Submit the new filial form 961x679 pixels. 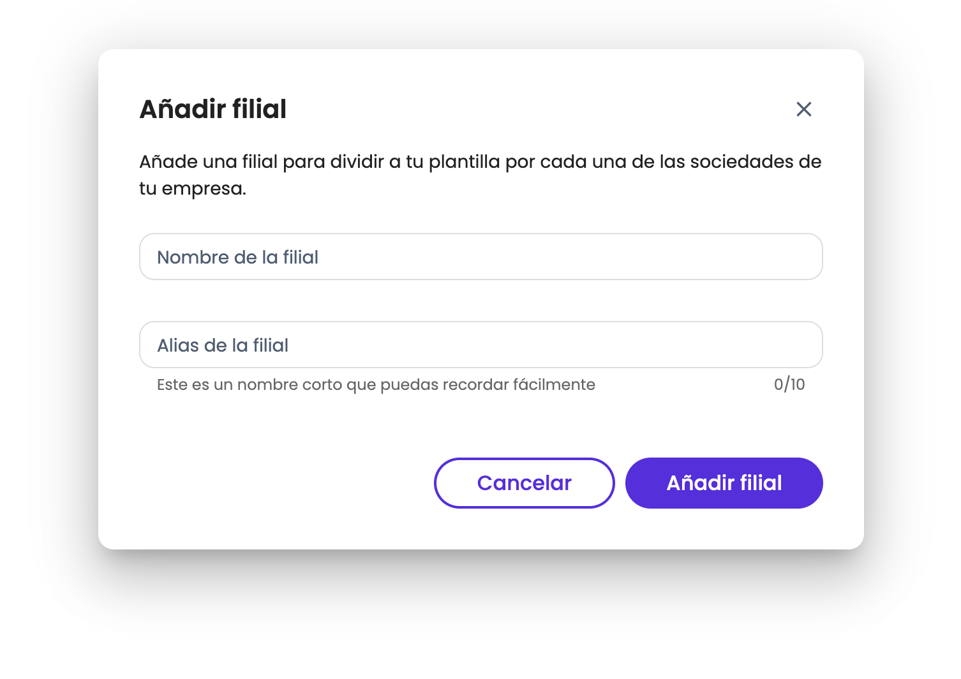pos(724,483)
